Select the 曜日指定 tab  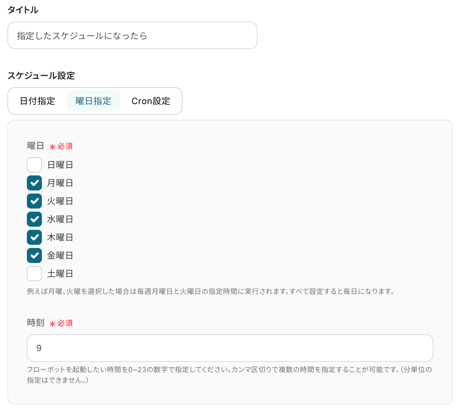93,101
